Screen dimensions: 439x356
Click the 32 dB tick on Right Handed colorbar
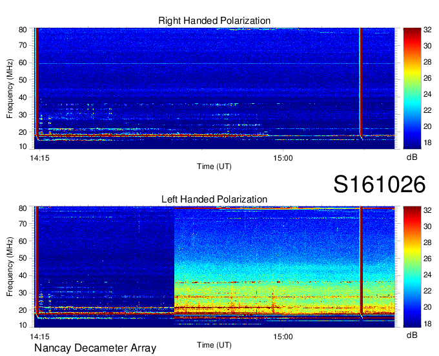[427, 30]
